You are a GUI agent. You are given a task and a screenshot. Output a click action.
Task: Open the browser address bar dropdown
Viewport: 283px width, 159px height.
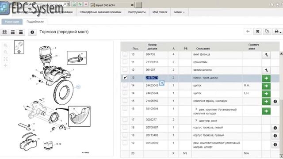point(68,4)
